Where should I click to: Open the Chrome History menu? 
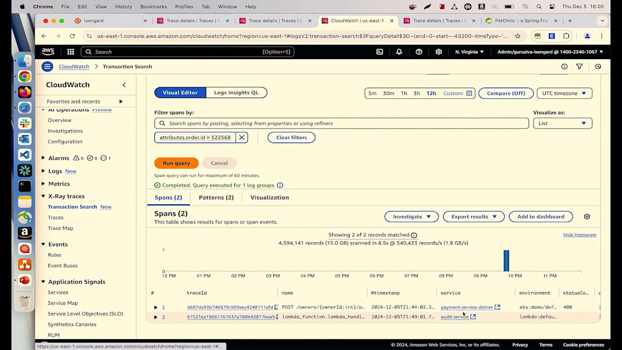click(x=123, y=7)
